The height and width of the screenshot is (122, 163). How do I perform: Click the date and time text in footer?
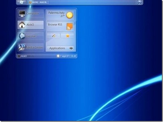click(68, 56)
